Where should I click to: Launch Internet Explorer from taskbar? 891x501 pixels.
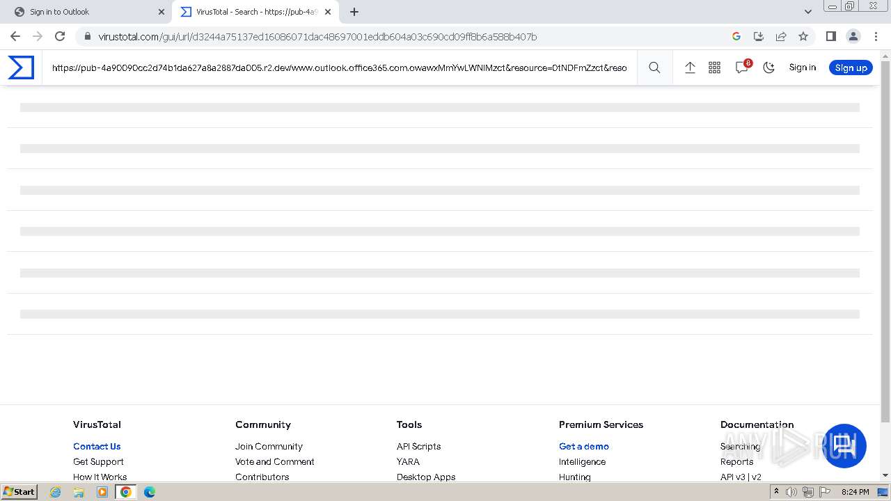56,492
